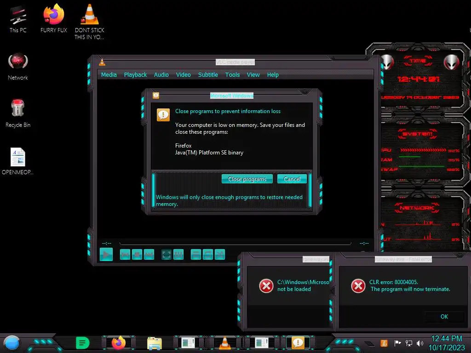The image size is (471, 353).
Task: Toggle VLC loop mode button
Action: [x=208, y=255]
